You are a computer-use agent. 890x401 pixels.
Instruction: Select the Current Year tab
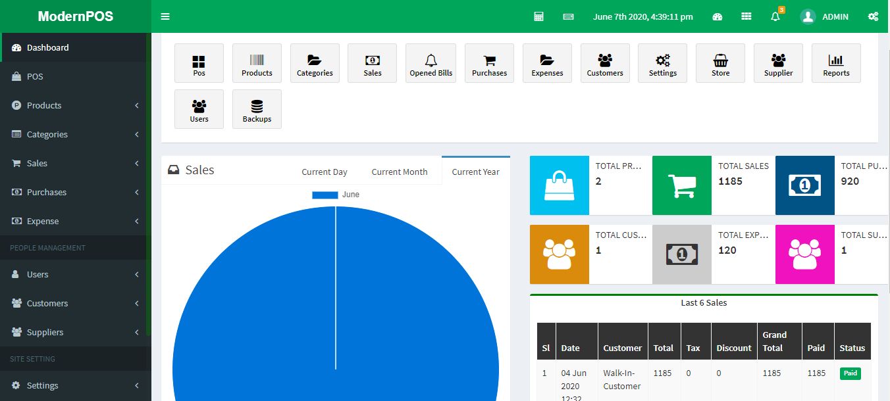[476, 171]
